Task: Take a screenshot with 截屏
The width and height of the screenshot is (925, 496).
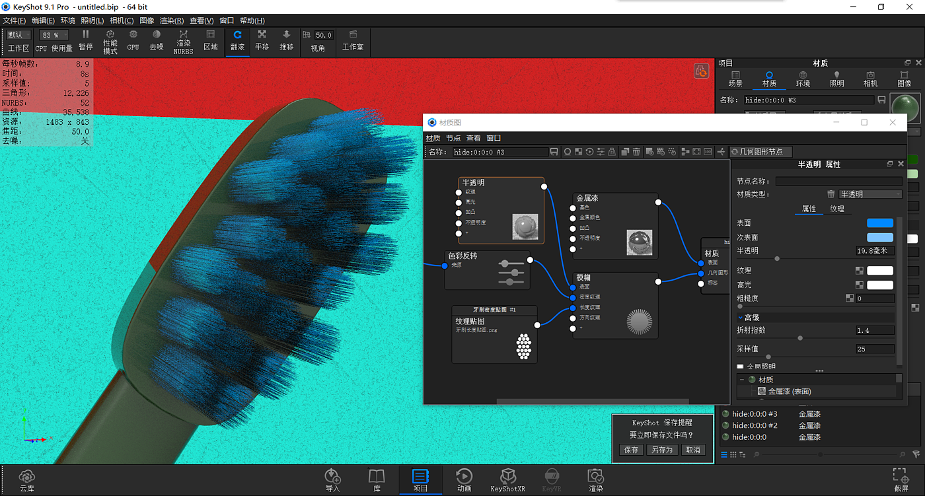Action: (900, 480)
